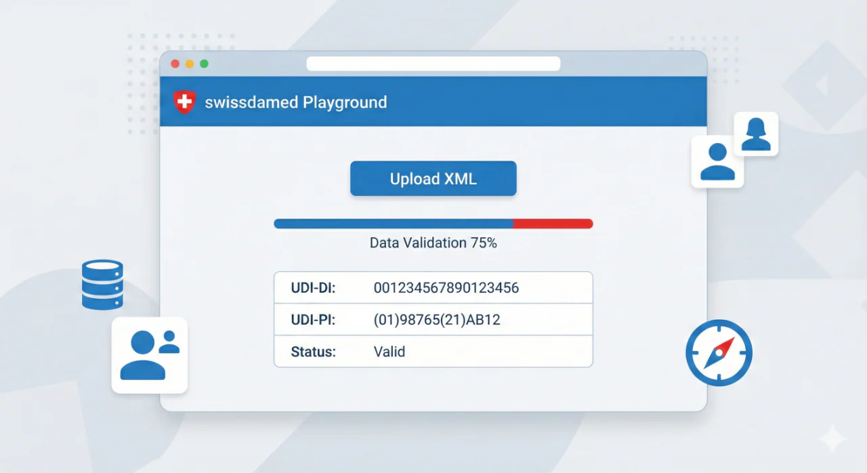Screen dimensions: 867x473
Task: Click the yellow minimize window dot
Action: point(190,64)
